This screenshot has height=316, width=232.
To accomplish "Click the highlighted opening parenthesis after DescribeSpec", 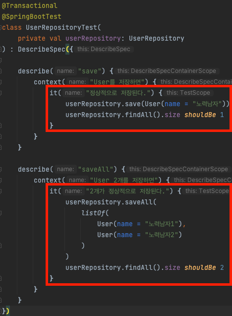I will coord(67,50).
